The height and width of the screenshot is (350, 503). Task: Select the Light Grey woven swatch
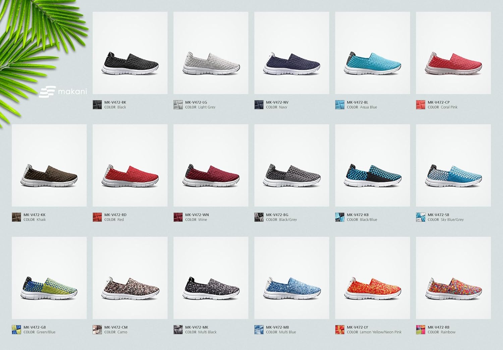click(x=178, y=104)
